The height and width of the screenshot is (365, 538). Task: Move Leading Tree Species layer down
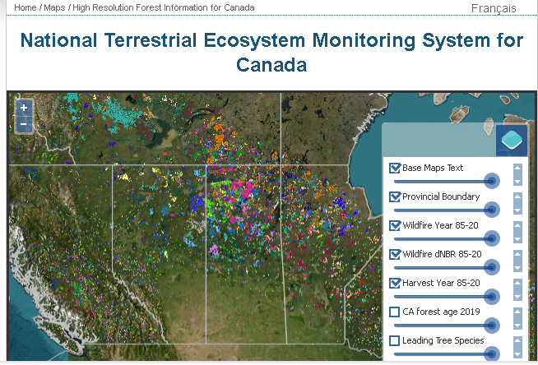517,353
